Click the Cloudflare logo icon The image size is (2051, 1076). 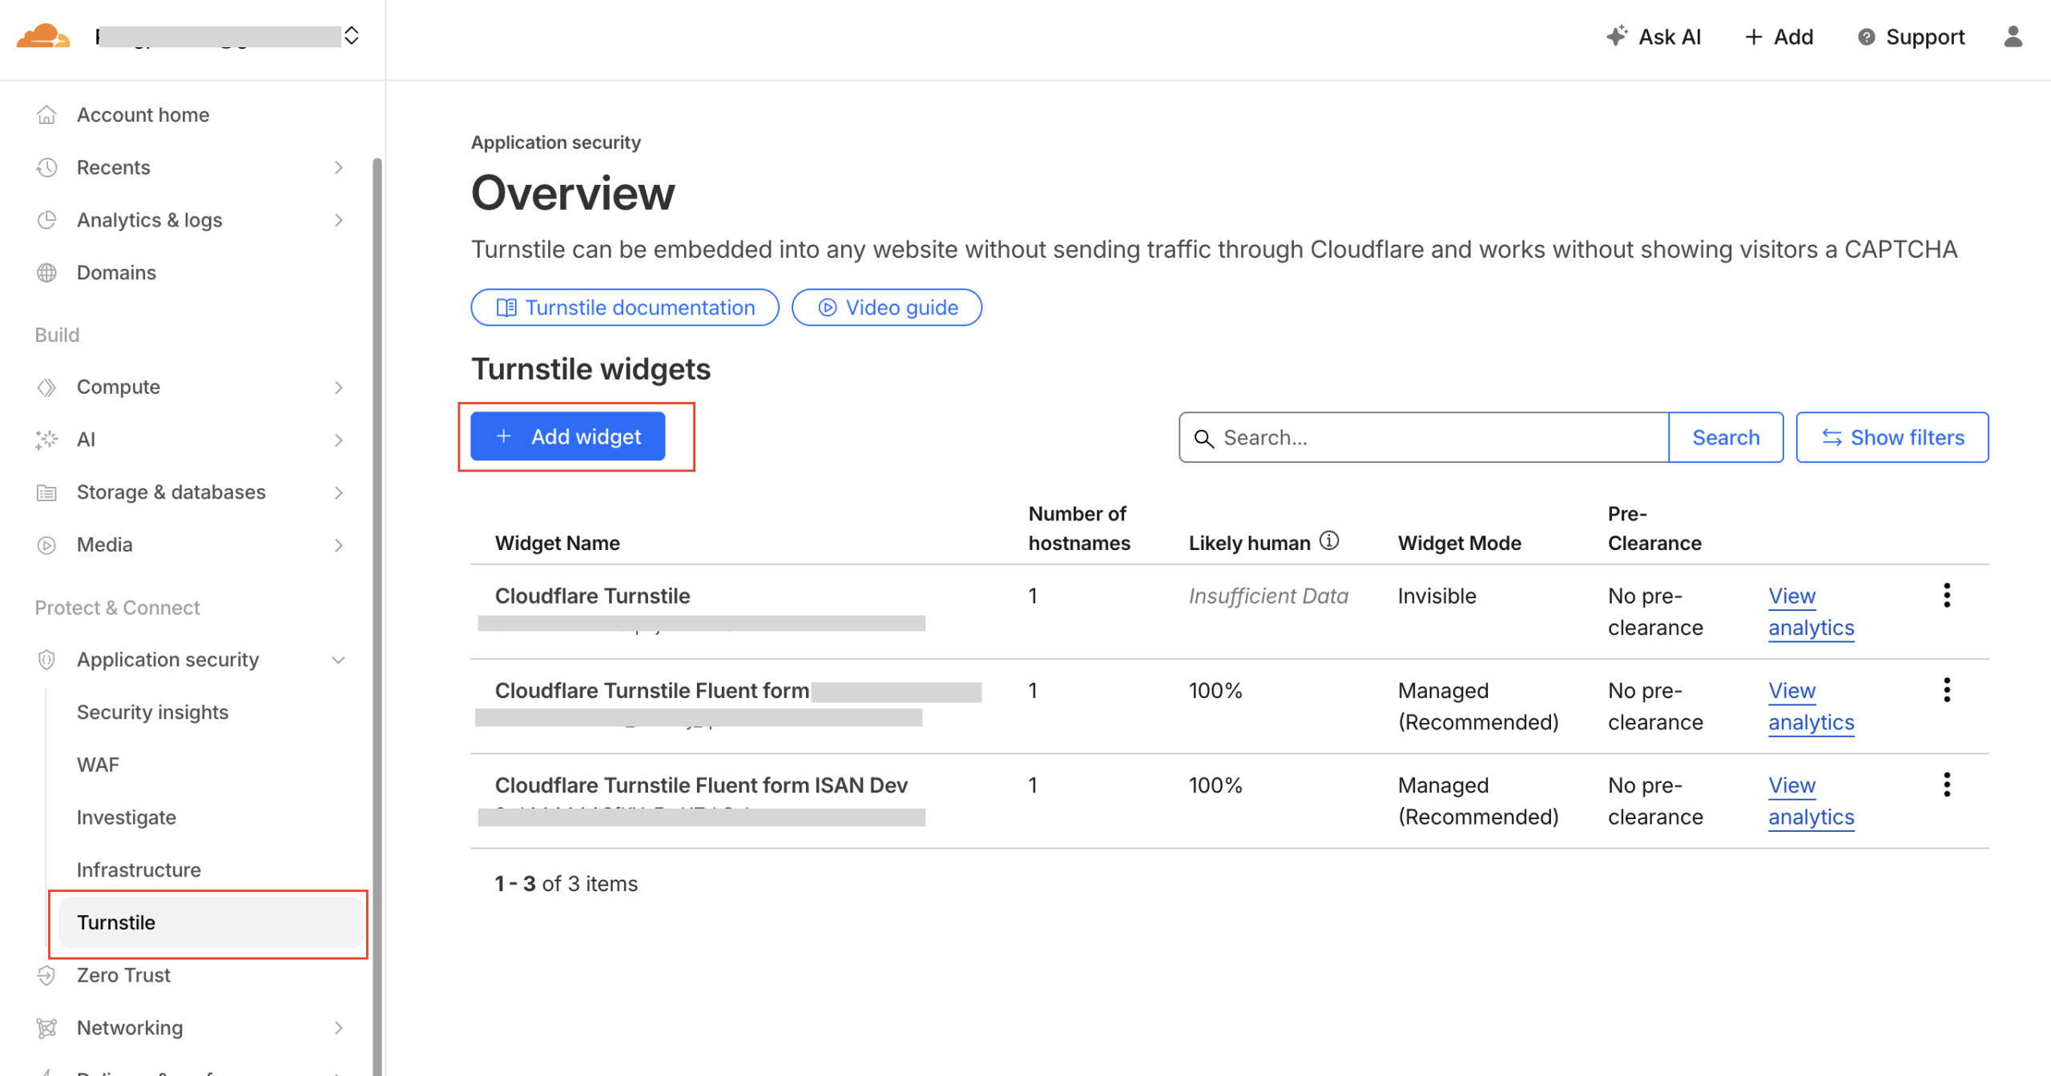click(x=43, y=36)
